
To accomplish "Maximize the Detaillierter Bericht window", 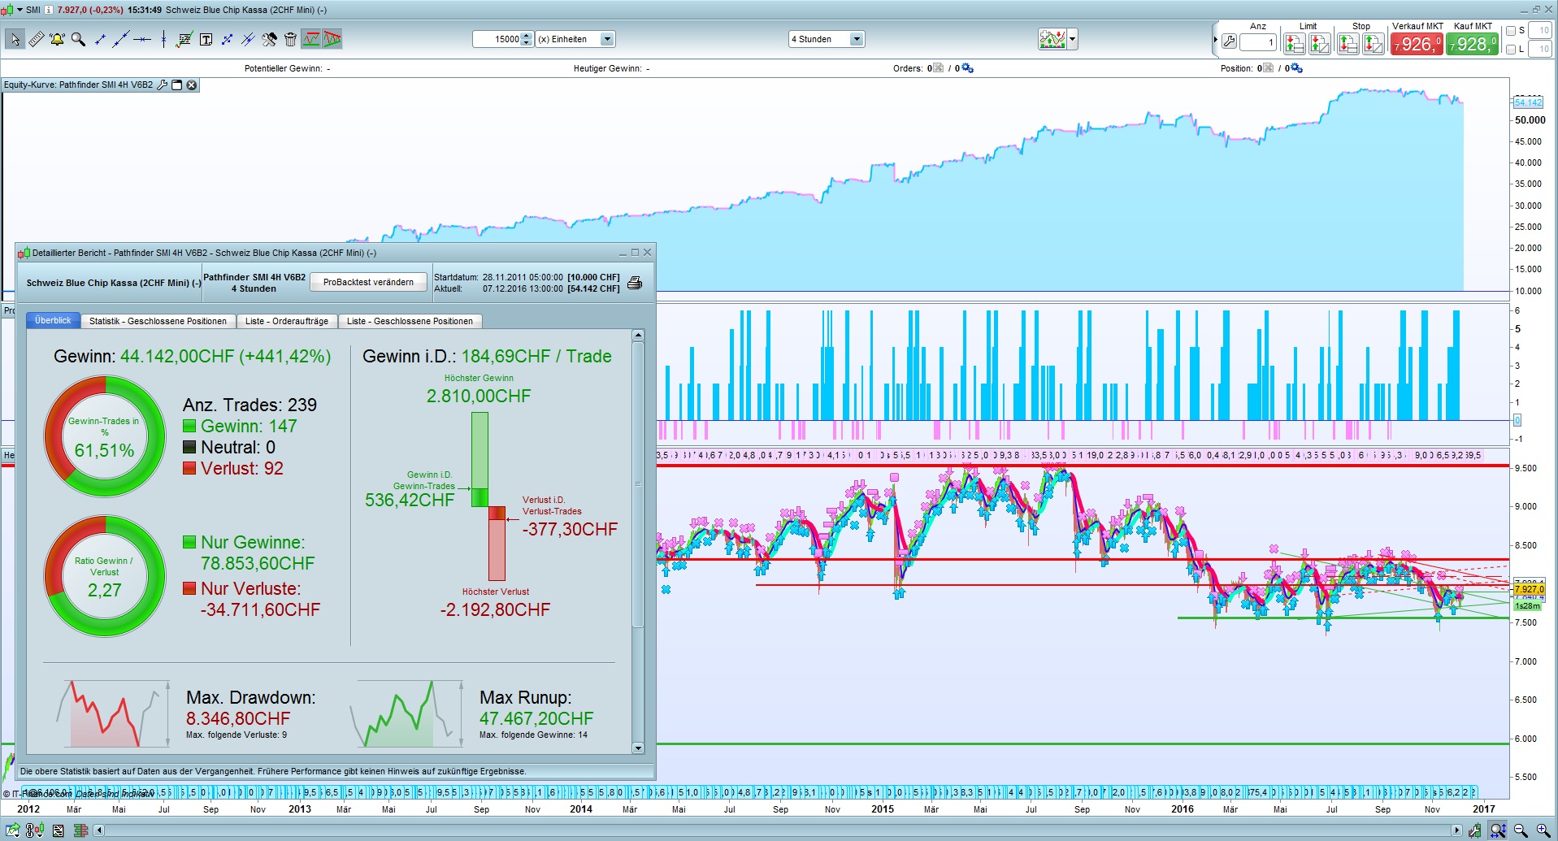I will [x=635, y=253].
